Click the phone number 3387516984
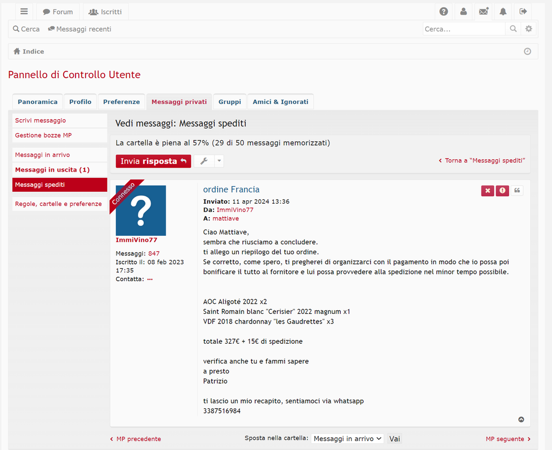Screen dimensions: 552x450 222,411
